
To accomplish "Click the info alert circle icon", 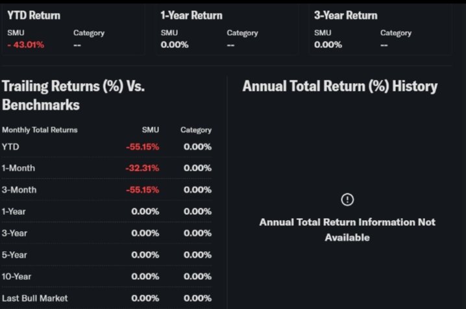I will click(347, 199).
